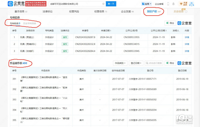
Task: Click the search magnifier in copyright filter
Action: click(x=147, y=63)
